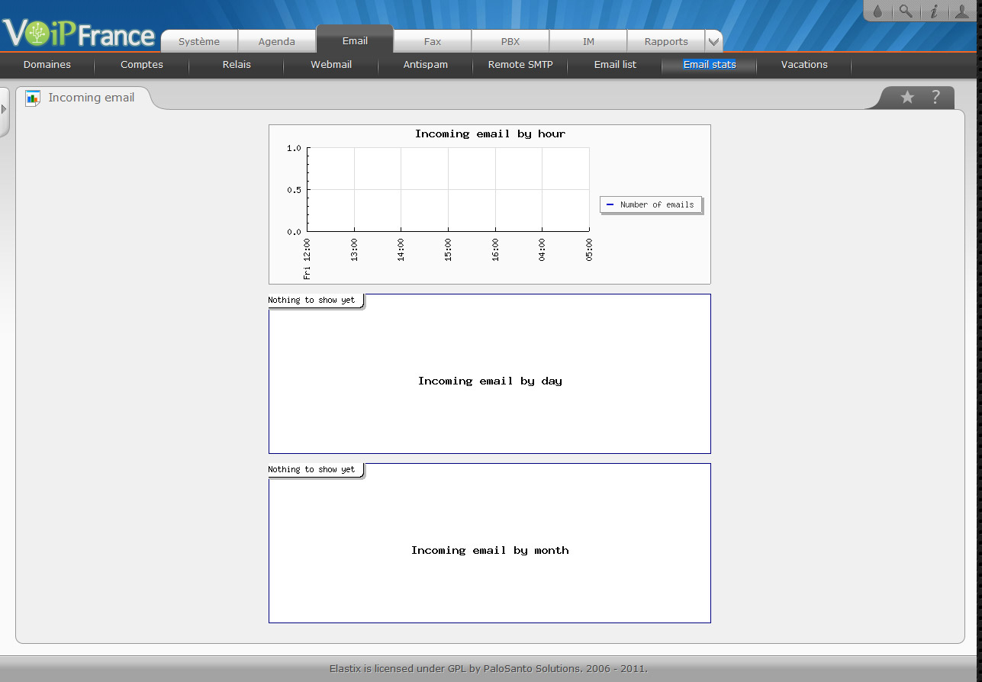The image size is (982, 682).
Task: Open the Domaines submenu link
Action: click(47, 65)
